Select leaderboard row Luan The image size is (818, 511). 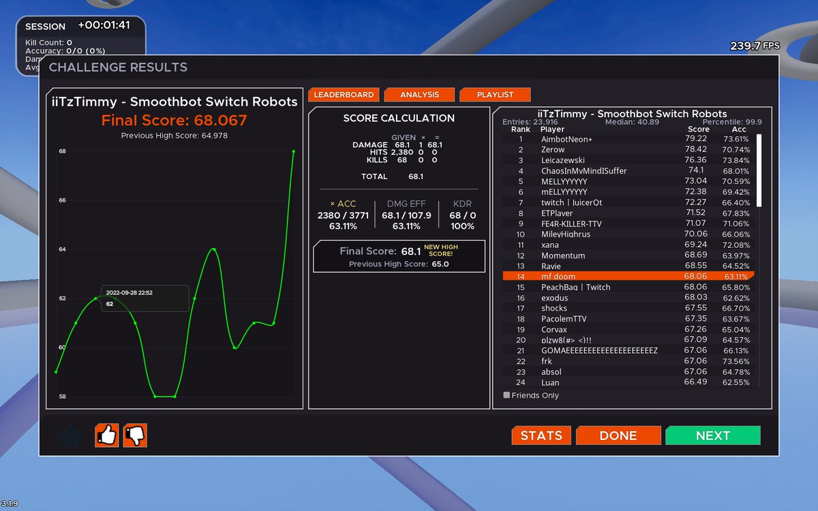pyautogui.click(x=629, y=383)
